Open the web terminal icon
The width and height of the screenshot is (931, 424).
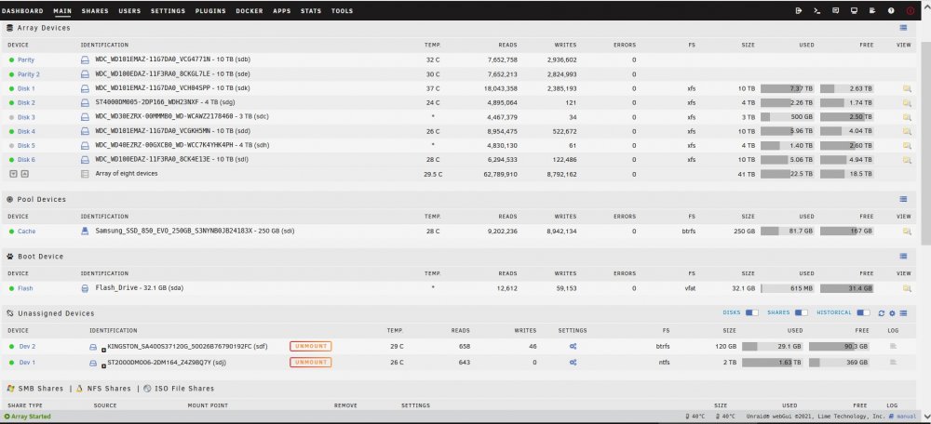(x=817, y=10)
